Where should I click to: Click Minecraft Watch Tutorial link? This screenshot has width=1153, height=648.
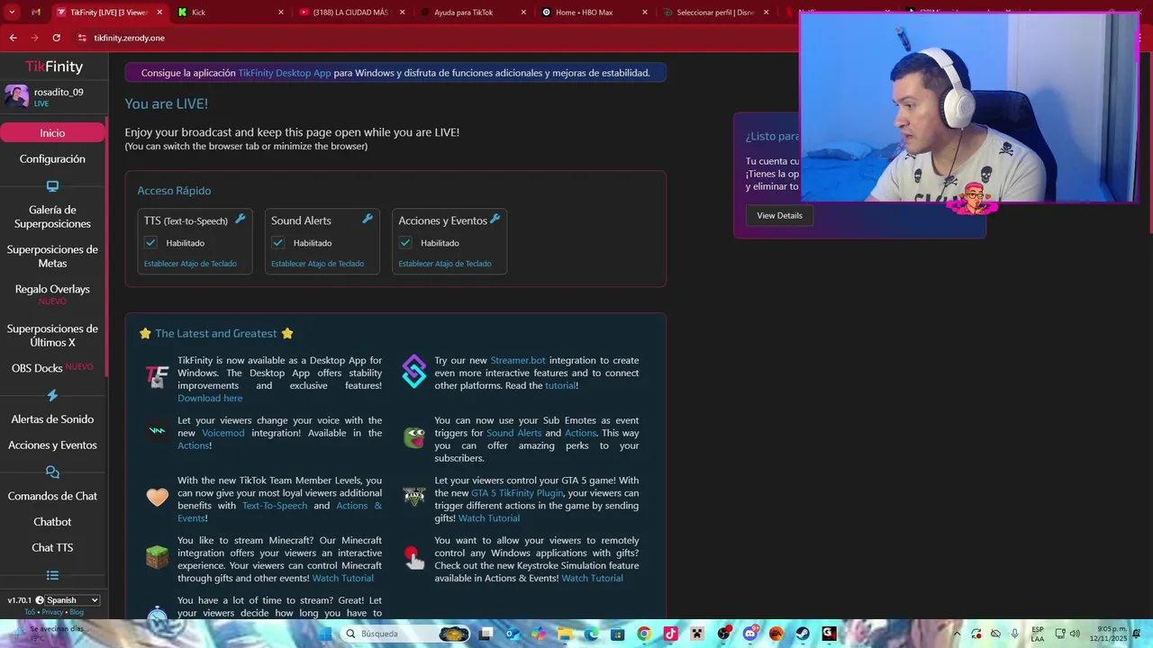(342, 578)
